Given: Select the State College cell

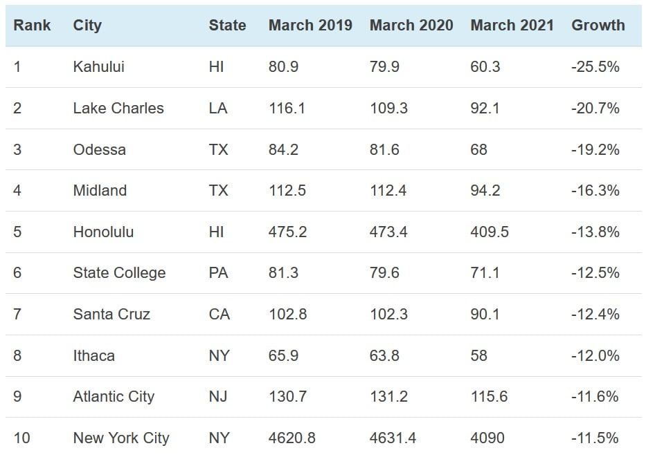Looking at the screenshot, I should 119,273.
